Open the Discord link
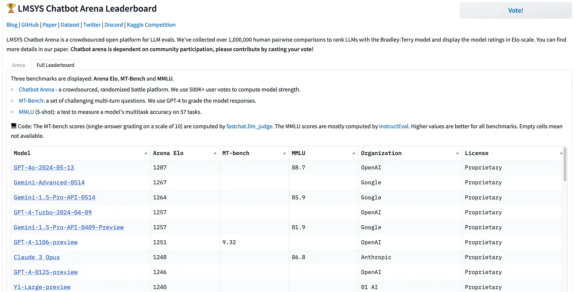575x292 pixels. click(114, 25)
